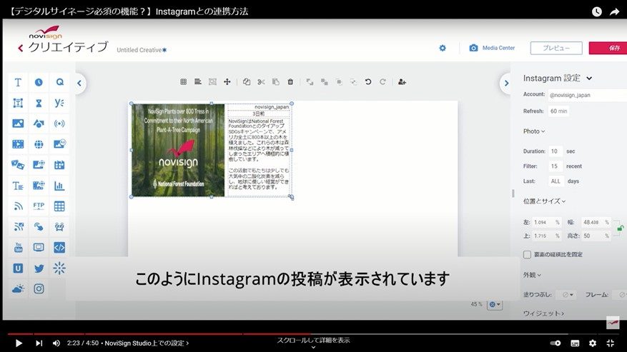
Task: Open YouTube player settings gear
Action: pos(593,343)
